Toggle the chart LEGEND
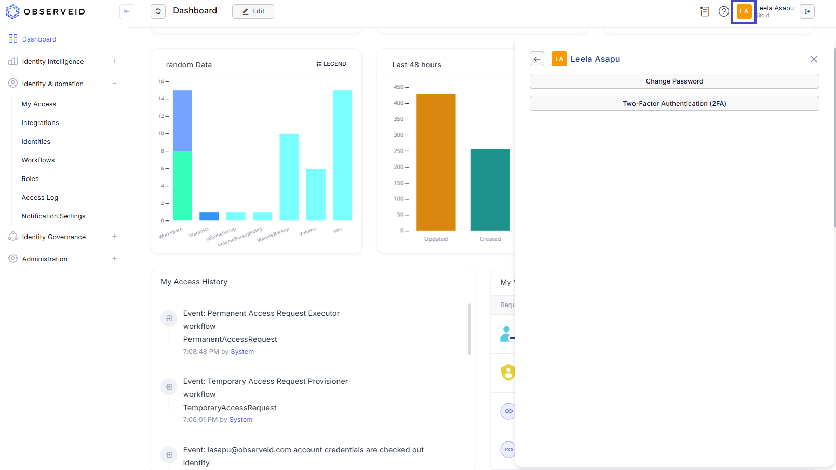The image size is (836, 470). point(331,64)
